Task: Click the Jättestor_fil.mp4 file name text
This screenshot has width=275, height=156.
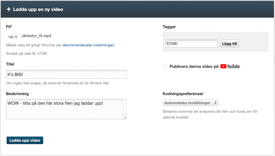Action: click(36, 36)
